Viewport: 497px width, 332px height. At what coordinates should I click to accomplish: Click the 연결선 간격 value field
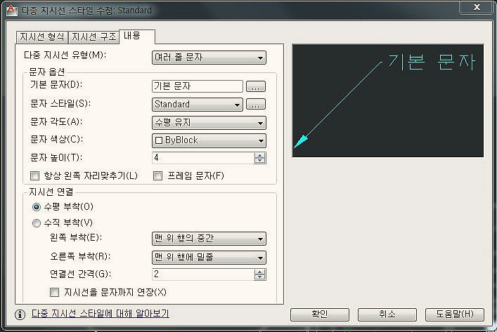click(203, 274)
